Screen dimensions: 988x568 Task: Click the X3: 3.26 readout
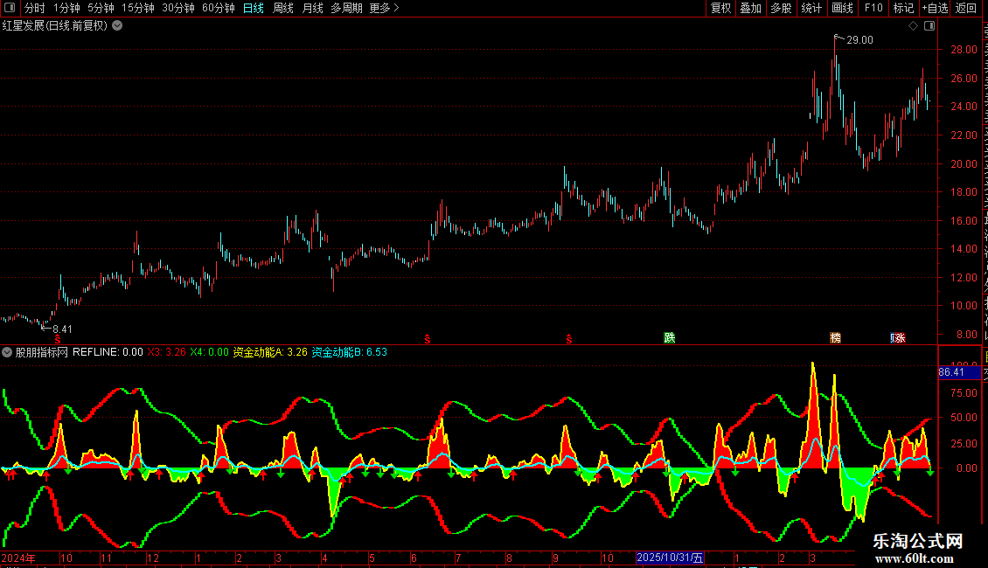167,353
